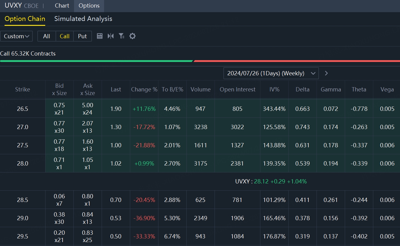
Task: Click the 1.90 last price cell
Action: [x=116, y=109]
